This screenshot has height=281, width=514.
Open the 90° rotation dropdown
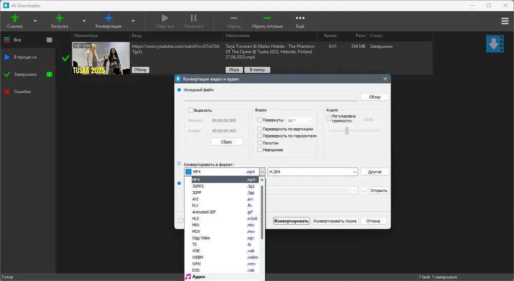tap(300, 121)
